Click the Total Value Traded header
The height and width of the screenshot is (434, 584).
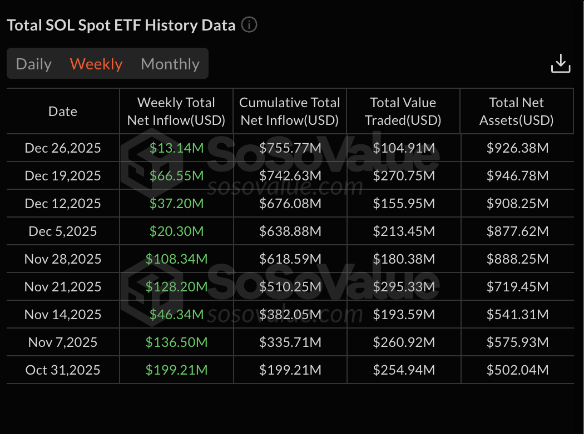point(403,111)
